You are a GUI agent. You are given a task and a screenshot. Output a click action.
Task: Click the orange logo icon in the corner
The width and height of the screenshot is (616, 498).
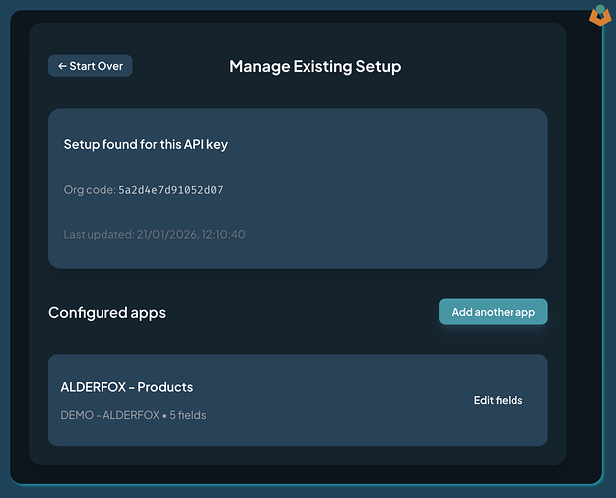pos(600,16)
